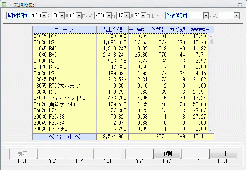Viewport: 247px width, 171px height.
Task: Click the scrollbar down arrow in the table
Action: 211,130
